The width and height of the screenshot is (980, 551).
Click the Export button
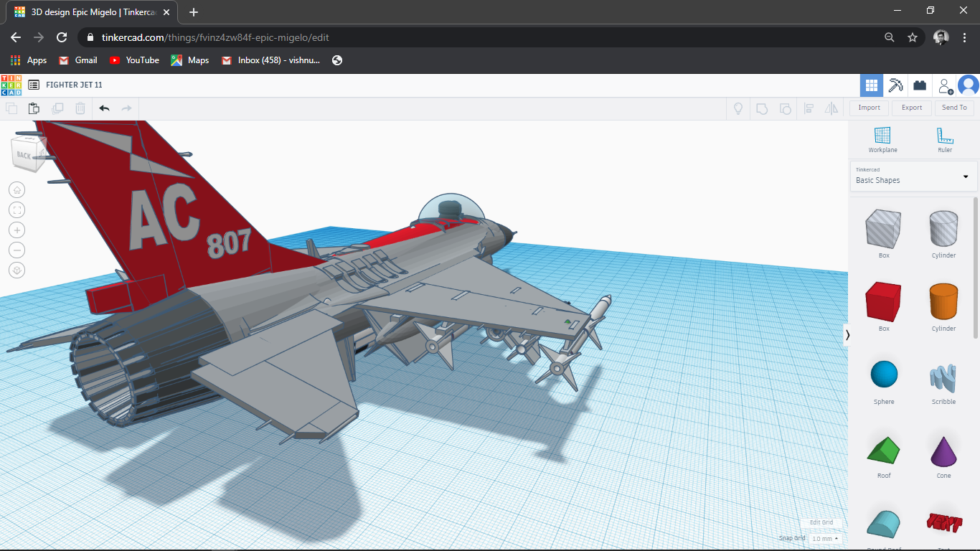tap(911, 108)
